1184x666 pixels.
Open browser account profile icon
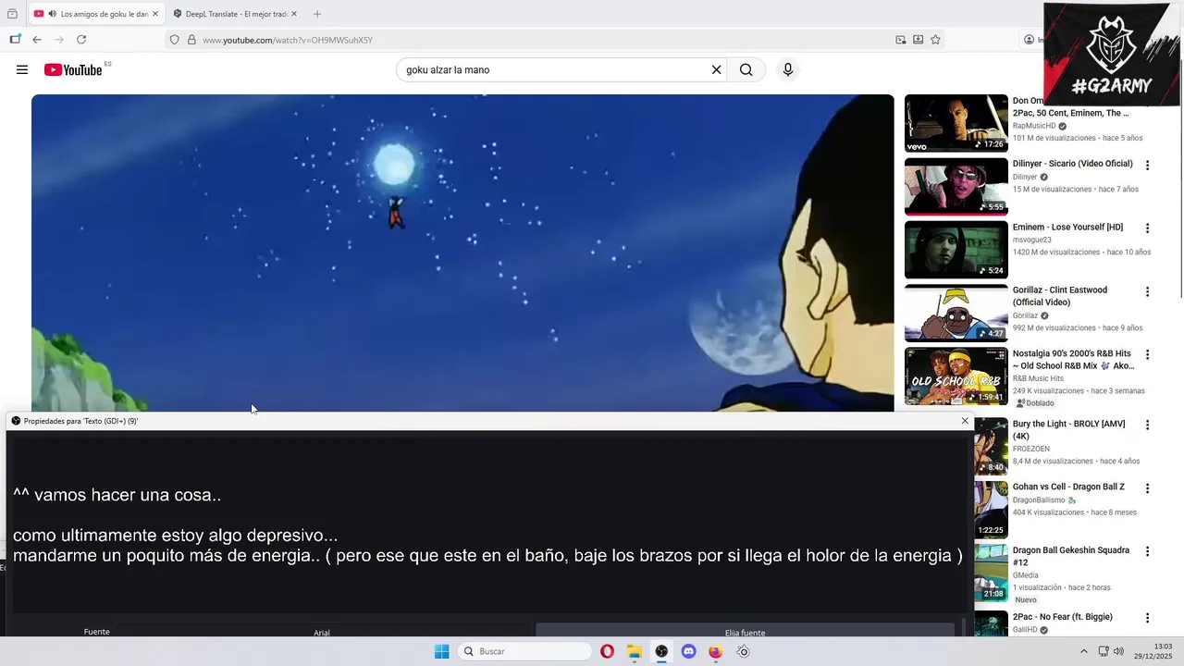[x=1029, y=40]
